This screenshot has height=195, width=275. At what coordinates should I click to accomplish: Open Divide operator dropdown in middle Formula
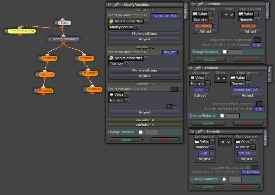pos(220,79)
